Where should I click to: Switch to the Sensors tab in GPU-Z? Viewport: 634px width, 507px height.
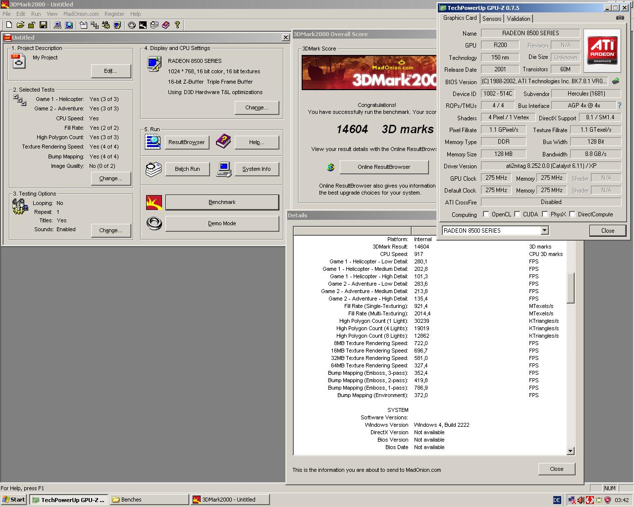pos(492,19)
